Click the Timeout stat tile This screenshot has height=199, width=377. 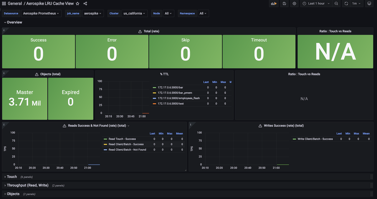point(259,52)
